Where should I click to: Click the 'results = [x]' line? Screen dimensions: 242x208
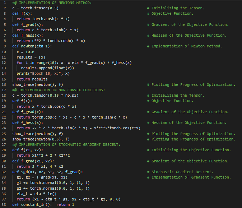coord(31,57)
